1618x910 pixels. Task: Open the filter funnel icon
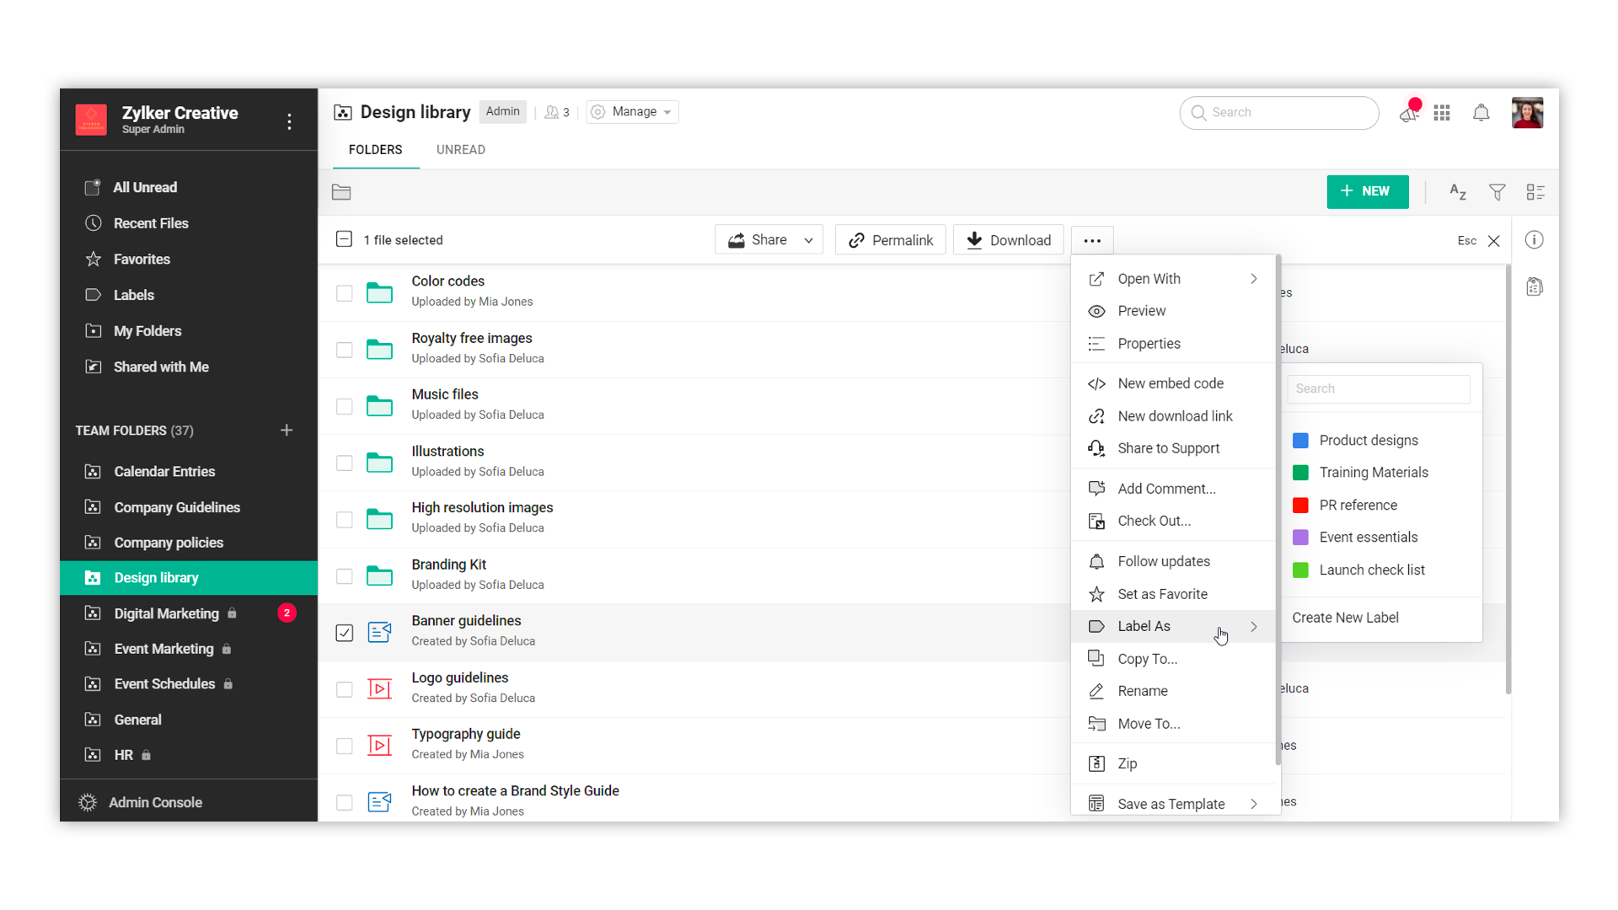(1497, 192)
